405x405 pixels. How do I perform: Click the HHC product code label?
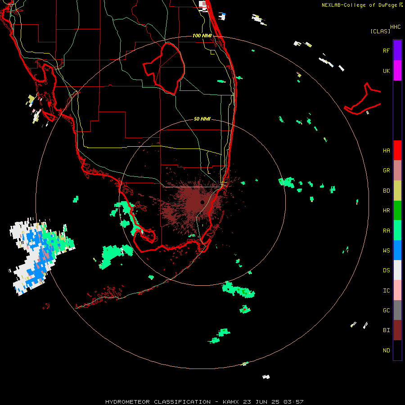pos(396,27)
